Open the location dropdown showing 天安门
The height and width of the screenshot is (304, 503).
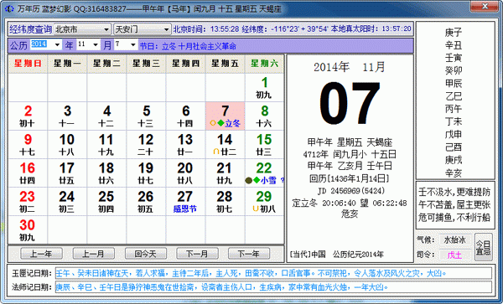coord(142,29)
